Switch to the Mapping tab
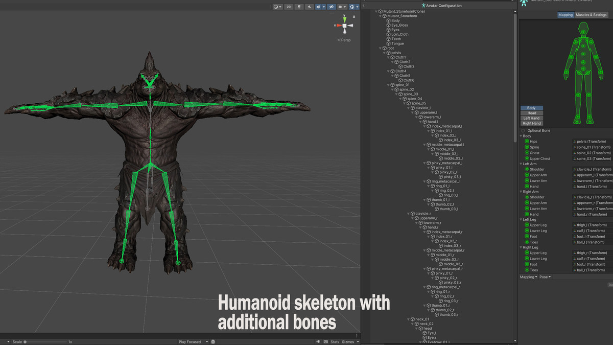613x345 pixels. tap(565, 15)
